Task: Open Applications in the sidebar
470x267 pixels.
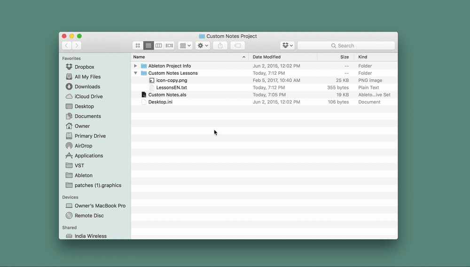Action: [89, 156]
